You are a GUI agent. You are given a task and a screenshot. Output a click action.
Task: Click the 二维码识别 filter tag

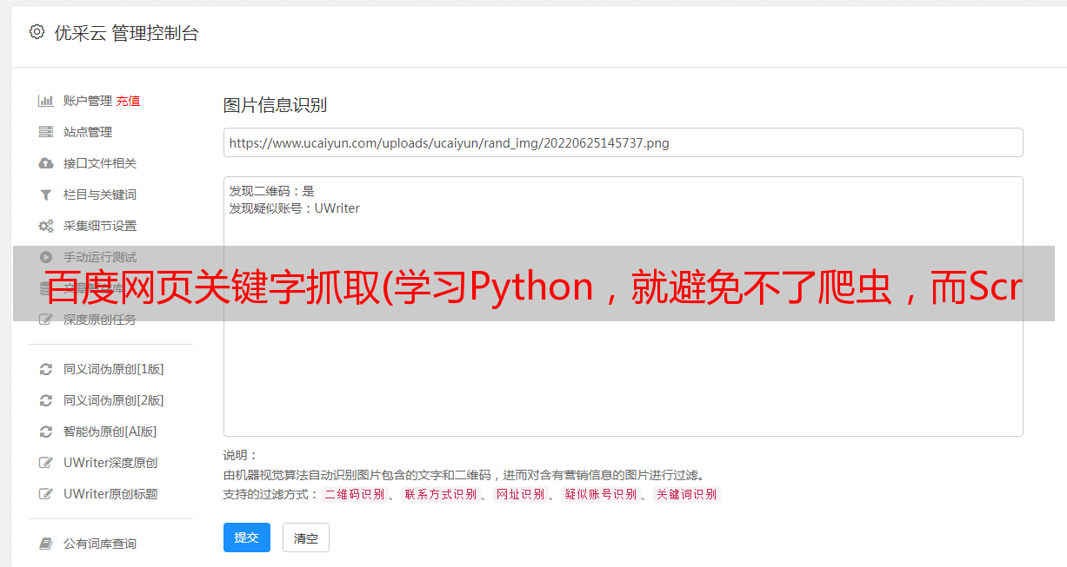tap(354, 494)
